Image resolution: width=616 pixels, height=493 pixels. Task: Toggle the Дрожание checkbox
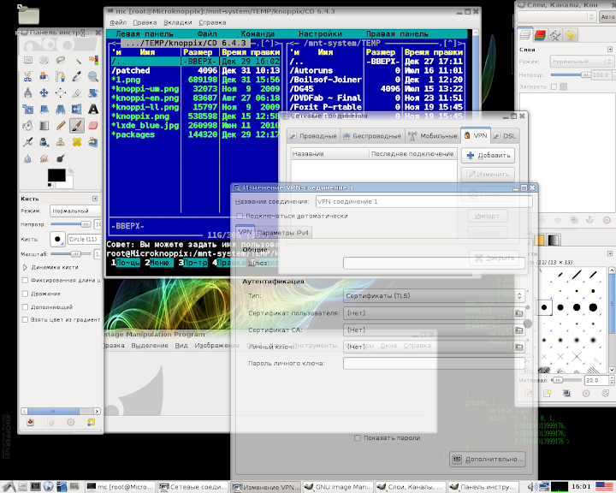25,294
